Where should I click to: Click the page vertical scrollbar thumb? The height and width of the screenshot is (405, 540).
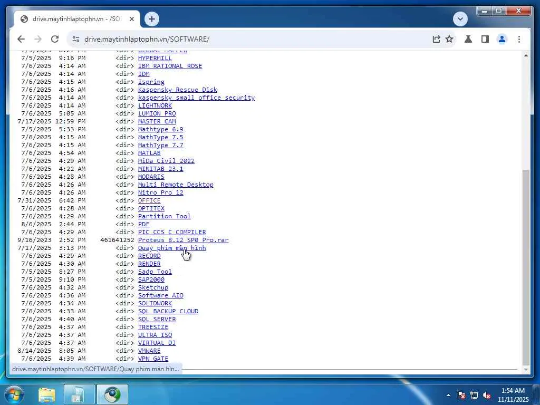[x=526, y=267]
